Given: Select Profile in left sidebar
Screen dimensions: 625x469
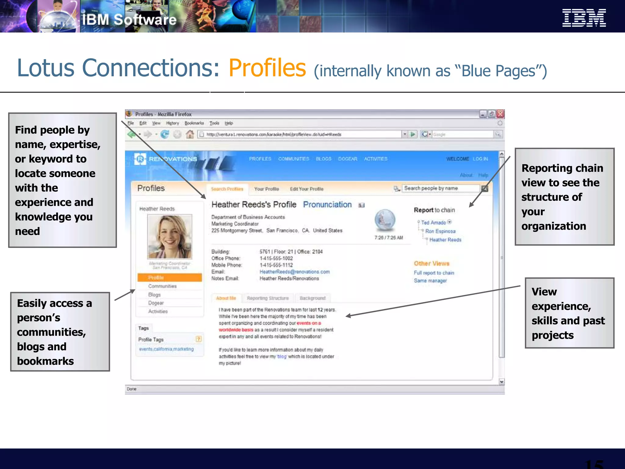Looking at the screenshot, I should [x=169, y=278].
